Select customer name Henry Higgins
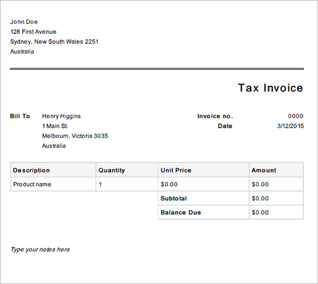 61,116
